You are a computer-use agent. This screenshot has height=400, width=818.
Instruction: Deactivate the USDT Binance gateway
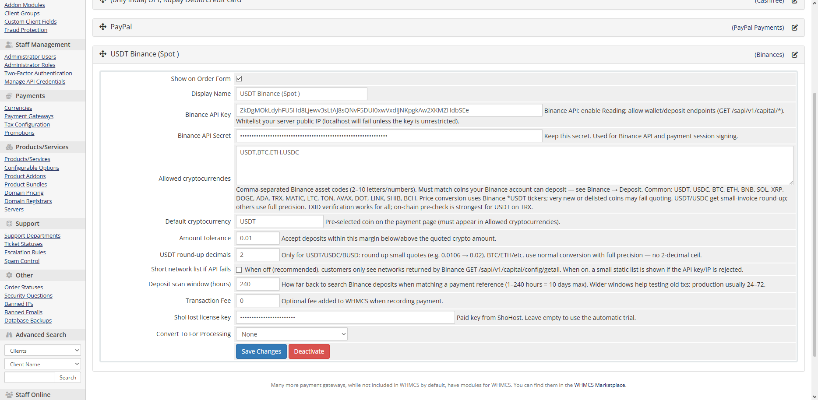309,351
